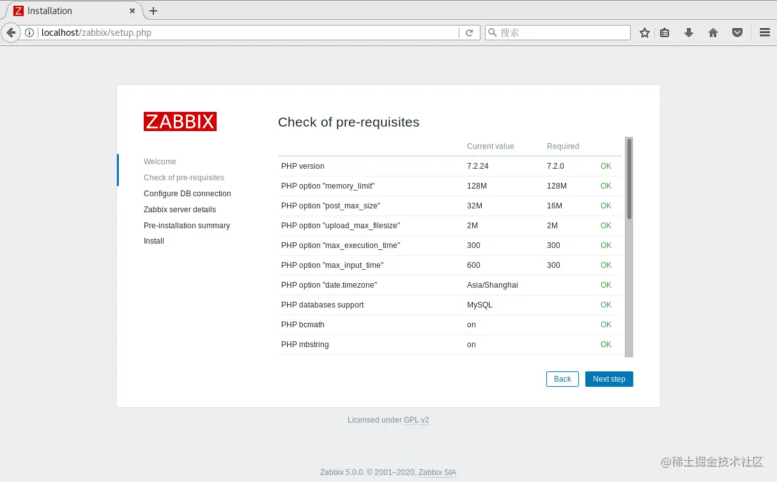777x482 pixels.
Task: Click the Asia/Shanghai value
Action: point(493,285)
